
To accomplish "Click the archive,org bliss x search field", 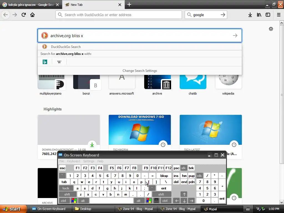I will (140, 35).
